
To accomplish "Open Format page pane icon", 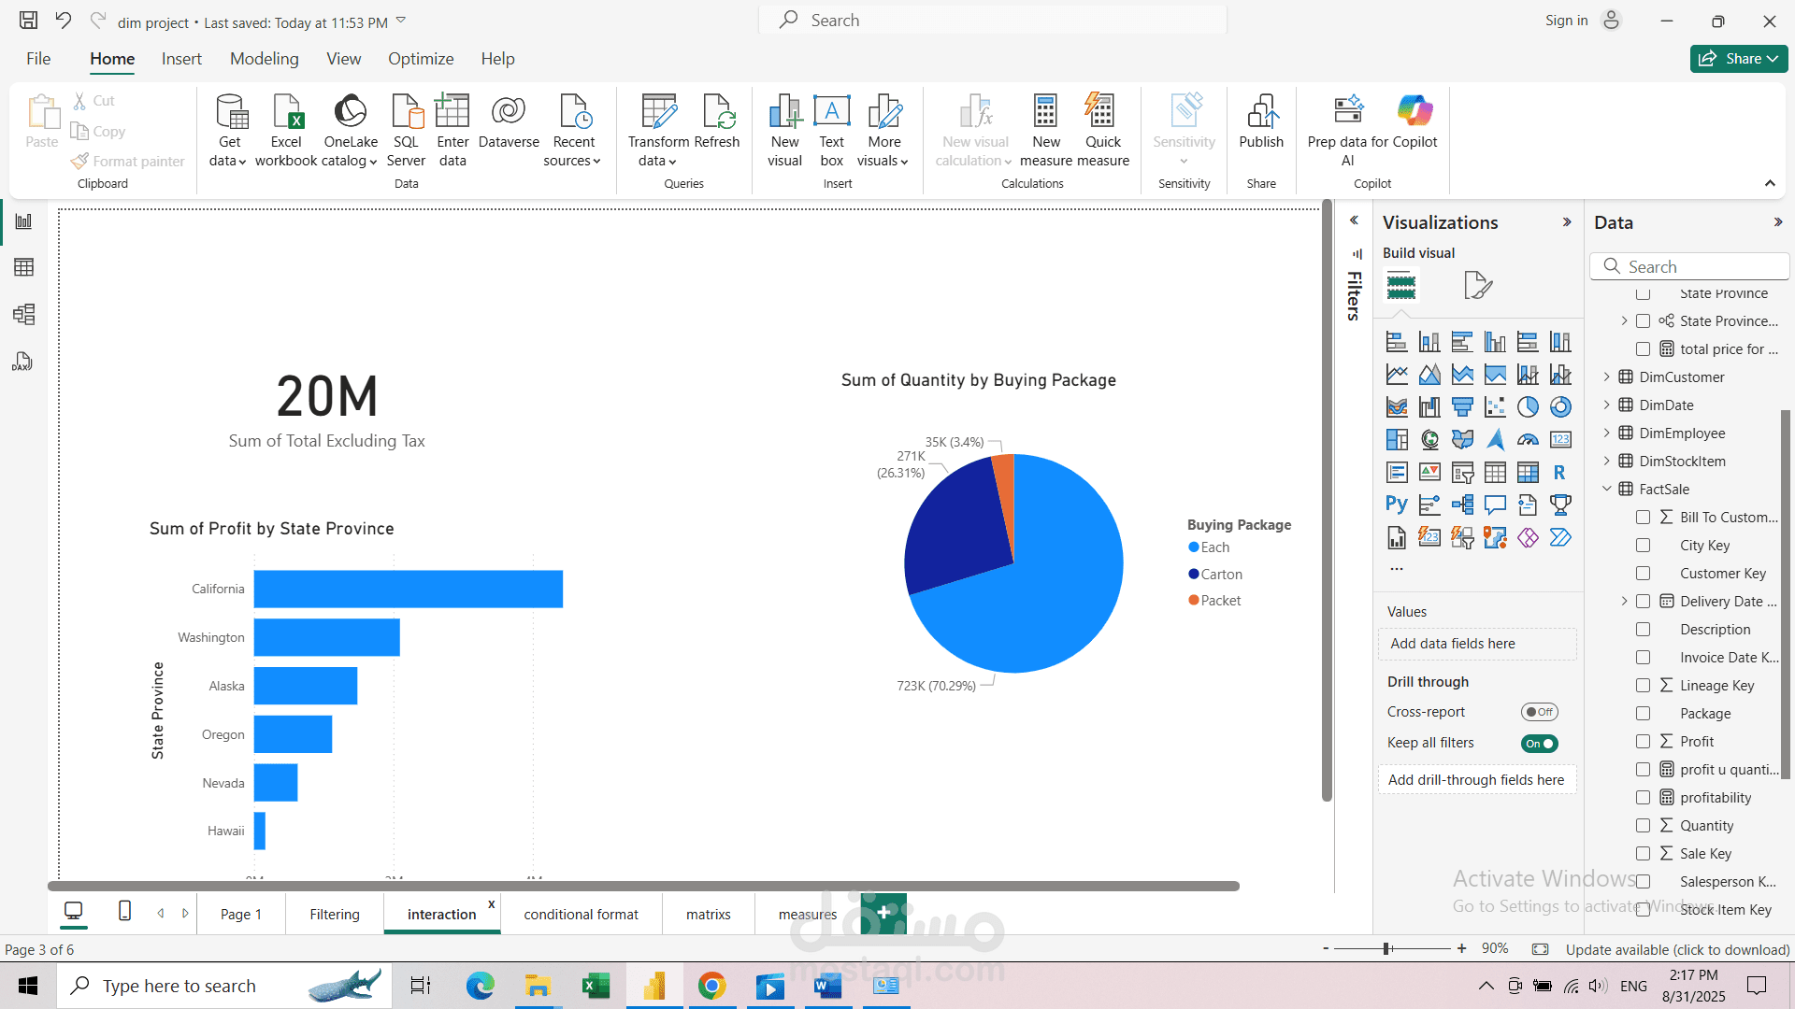I will click(1477, 285).
